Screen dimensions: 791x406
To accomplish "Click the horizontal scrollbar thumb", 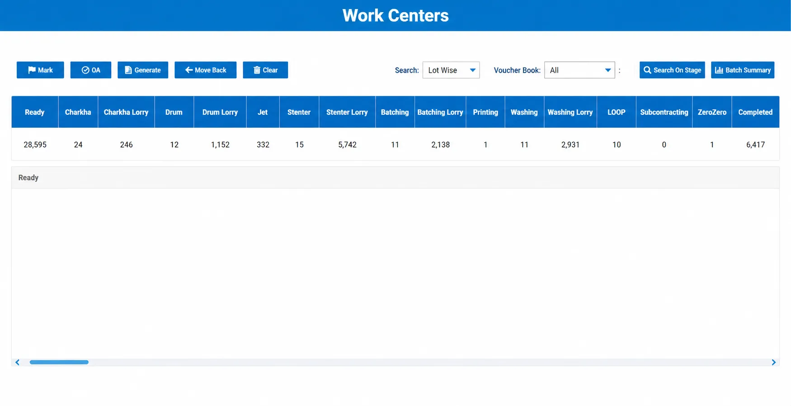I will [59, 362].
